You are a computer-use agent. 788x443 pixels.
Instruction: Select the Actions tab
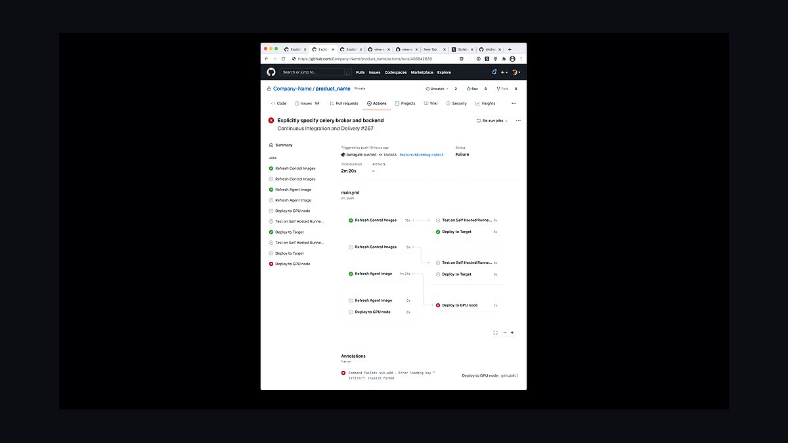pyautogui.click(x=377, y=103)
